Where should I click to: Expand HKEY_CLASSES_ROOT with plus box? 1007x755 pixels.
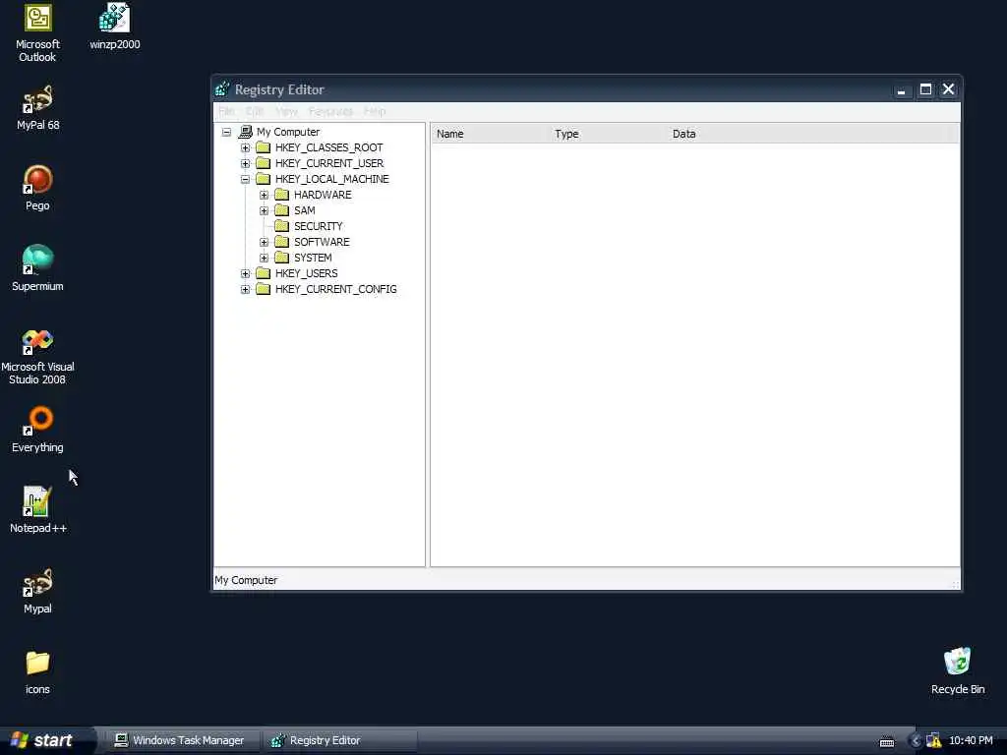coord(245,147)
